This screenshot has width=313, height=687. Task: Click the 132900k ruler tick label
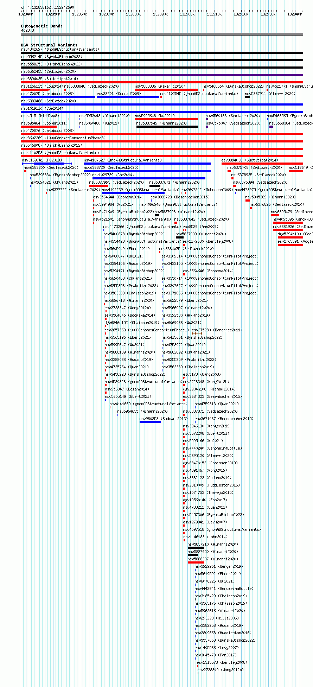[x=187, y=14]
